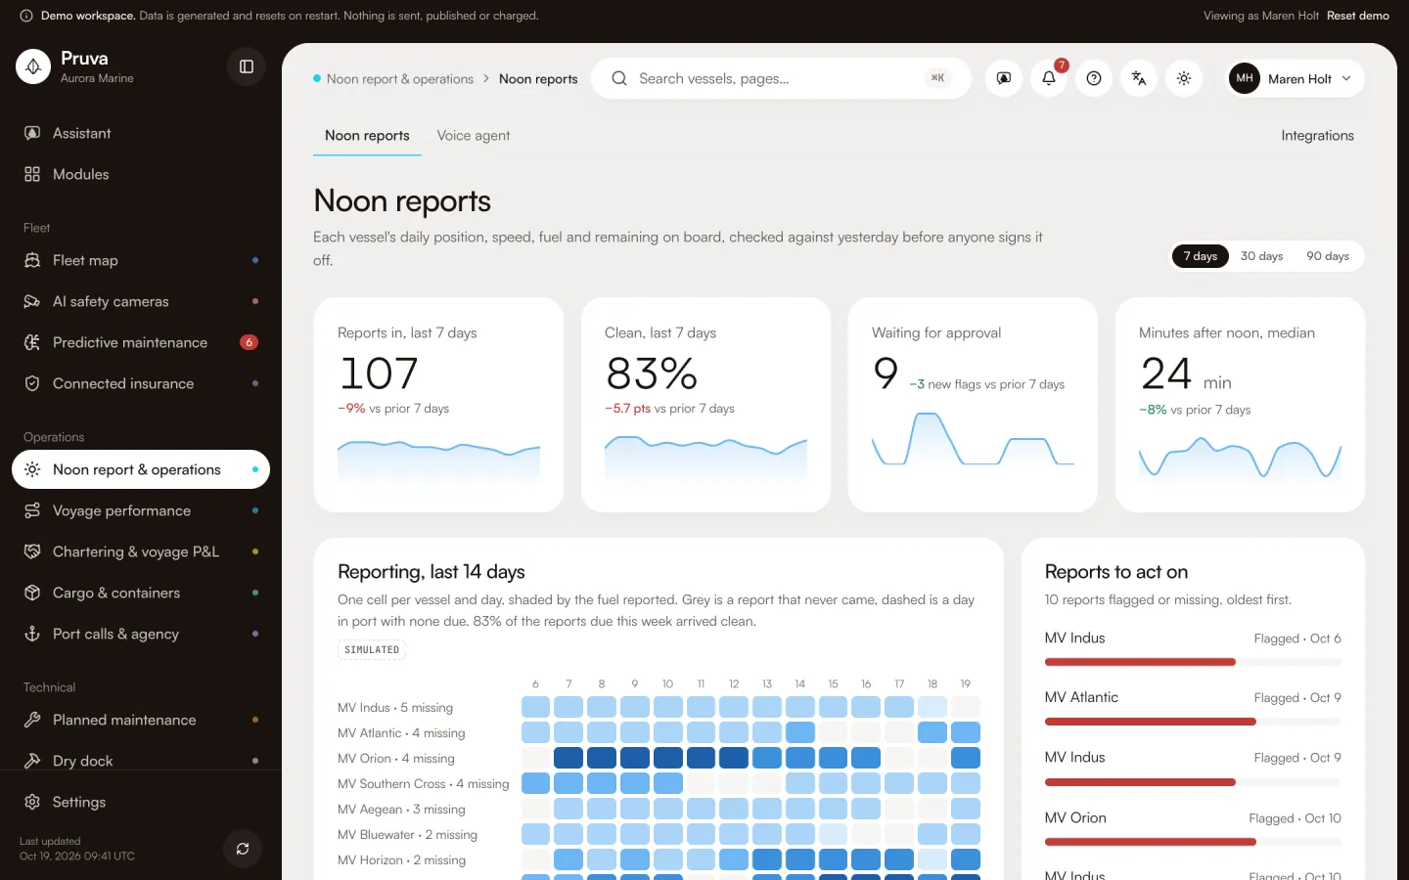1409x880 pixels.
Task: Click MV Southern Cross · 4 missing label
Action: coord(423,784)
